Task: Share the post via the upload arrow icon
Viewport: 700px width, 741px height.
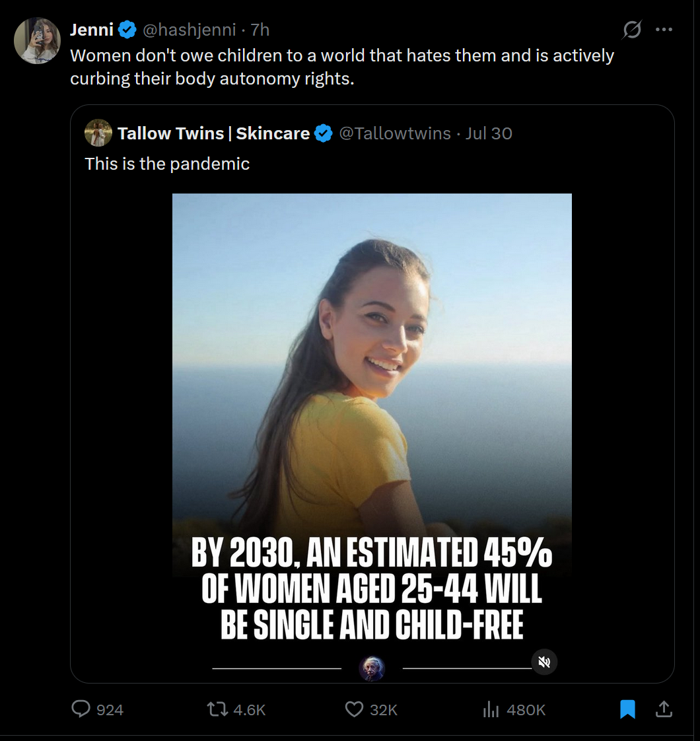Action: point(663,709)
